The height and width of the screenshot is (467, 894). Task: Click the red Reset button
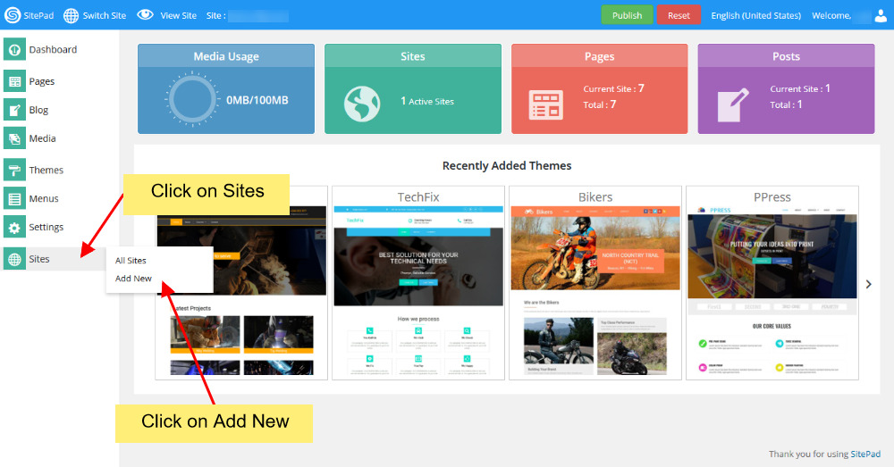679,15
